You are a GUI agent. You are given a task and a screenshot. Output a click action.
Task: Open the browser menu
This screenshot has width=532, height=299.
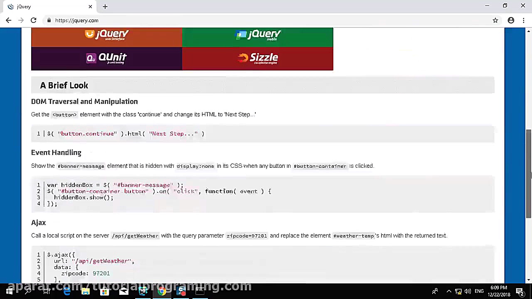click(524, 20)
